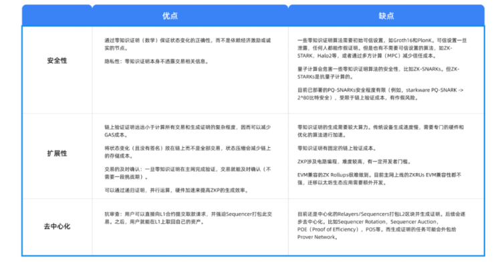
Task: Click the paragraph starting 通过零知识证明（数学）
Action: click(x=188, y=44)
